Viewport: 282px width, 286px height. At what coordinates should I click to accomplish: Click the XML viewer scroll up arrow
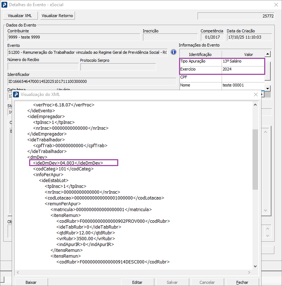[x=255, y=105]
